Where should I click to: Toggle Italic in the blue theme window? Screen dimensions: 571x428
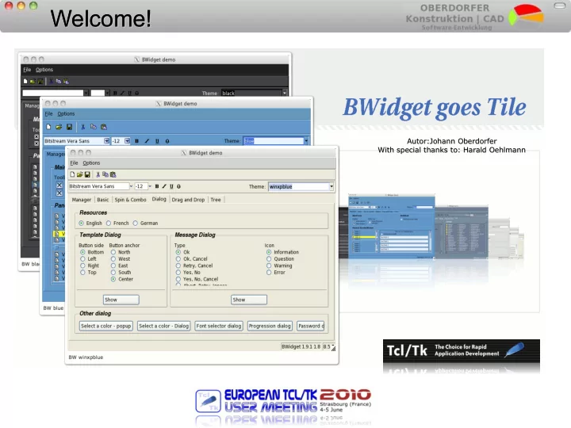[x=148, y=141]
